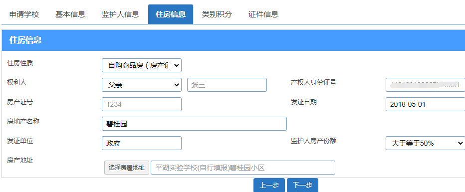Click the 产权人身份证号 label
The width and height of the screenshot is (465, 192).
coord(313,83)
